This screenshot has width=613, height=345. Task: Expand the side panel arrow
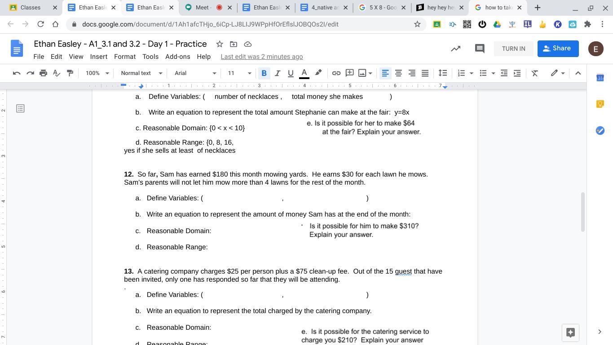point(600,332)
